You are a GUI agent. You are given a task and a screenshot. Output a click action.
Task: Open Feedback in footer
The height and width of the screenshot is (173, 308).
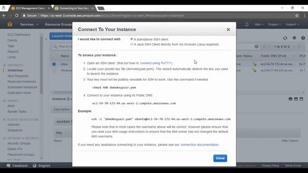pyautogui.click(x=17, y=166)
